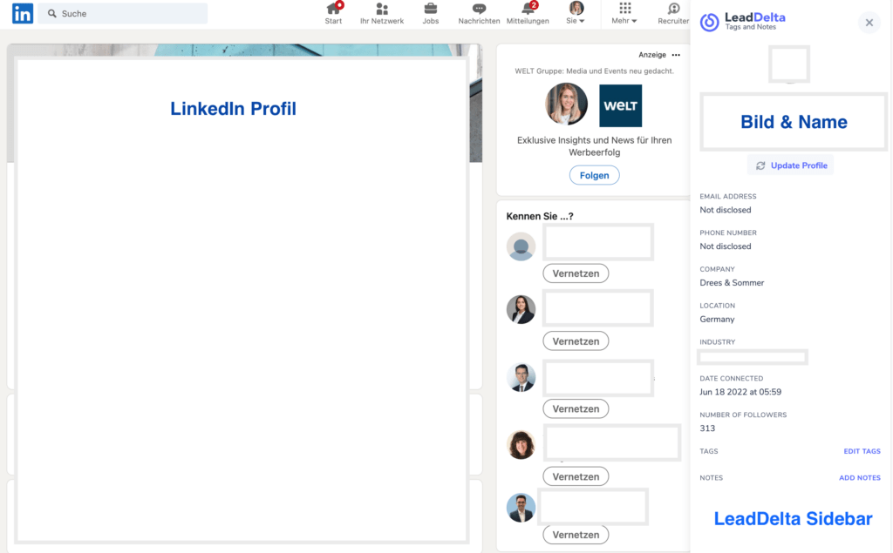
Task: Click avatar of woman with curly hair
Action: coord(521,445)
